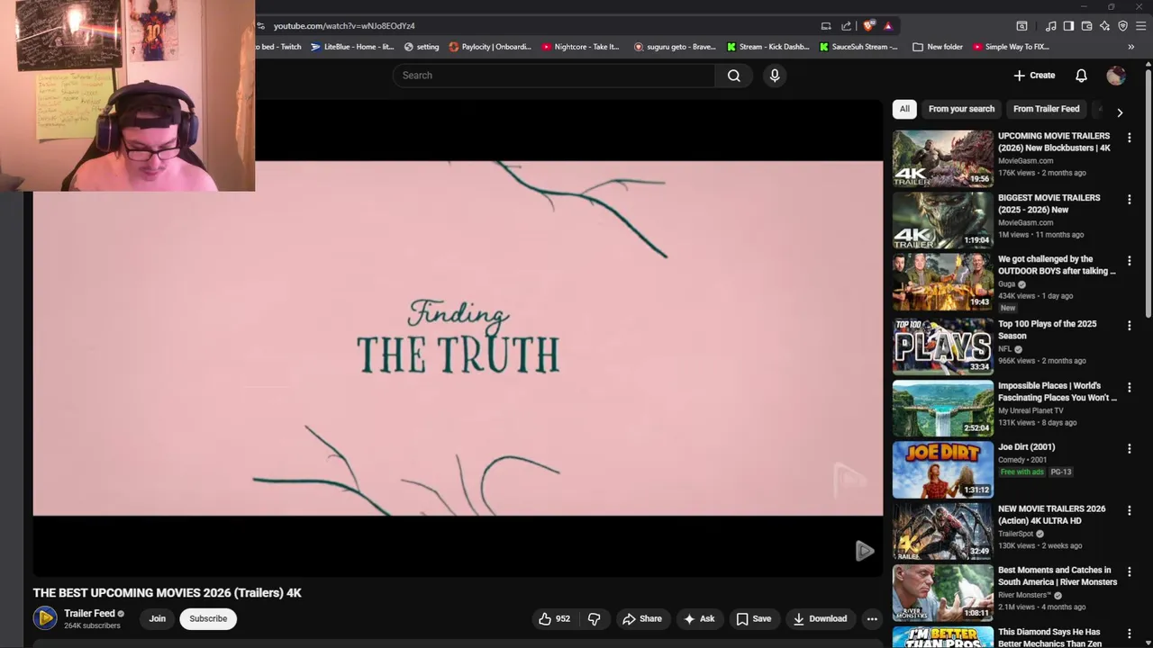Open the Impossible Places waterfall thumbnail
Screen dimensions: 1153x648
coord(942,408)
